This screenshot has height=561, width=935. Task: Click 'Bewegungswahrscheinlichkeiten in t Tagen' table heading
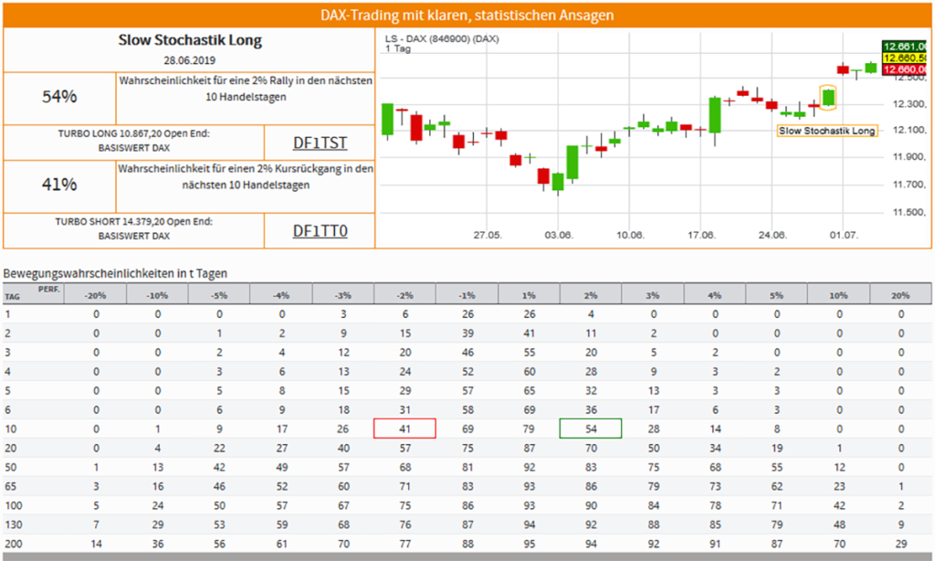(115, 273)
